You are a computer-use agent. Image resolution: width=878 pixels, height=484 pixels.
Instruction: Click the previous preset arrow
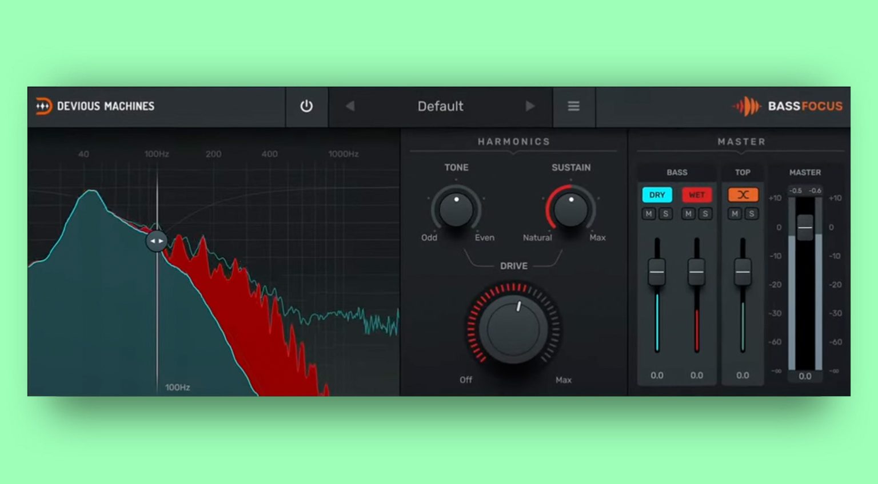pyautogui.click(x=350, y=106)
